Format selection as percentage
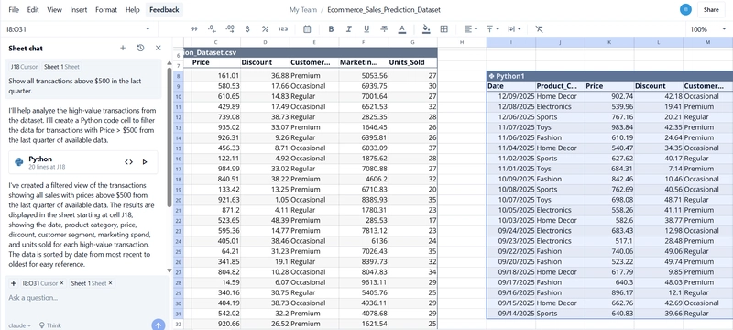 (x=265, y=29)
